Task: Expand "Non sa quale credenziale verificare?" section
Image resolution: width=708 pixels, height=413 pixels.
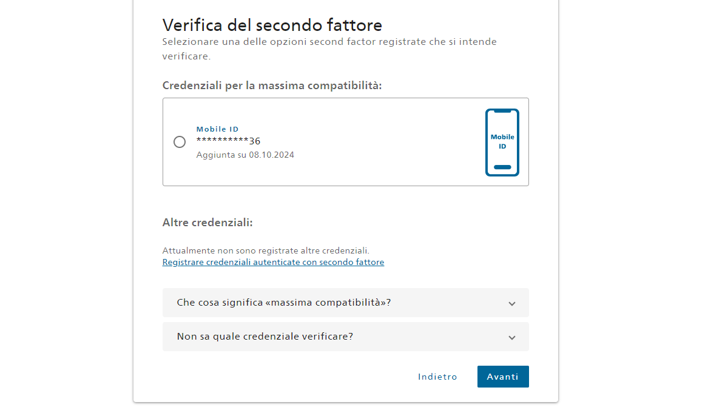Action: click(x=265, y=337)
